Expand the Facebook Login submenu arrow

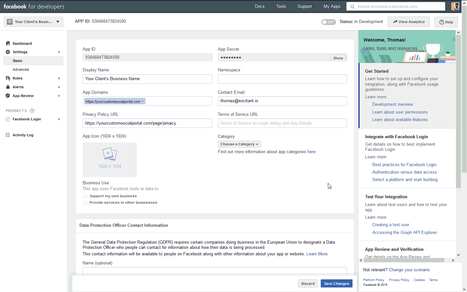[59, 119]
